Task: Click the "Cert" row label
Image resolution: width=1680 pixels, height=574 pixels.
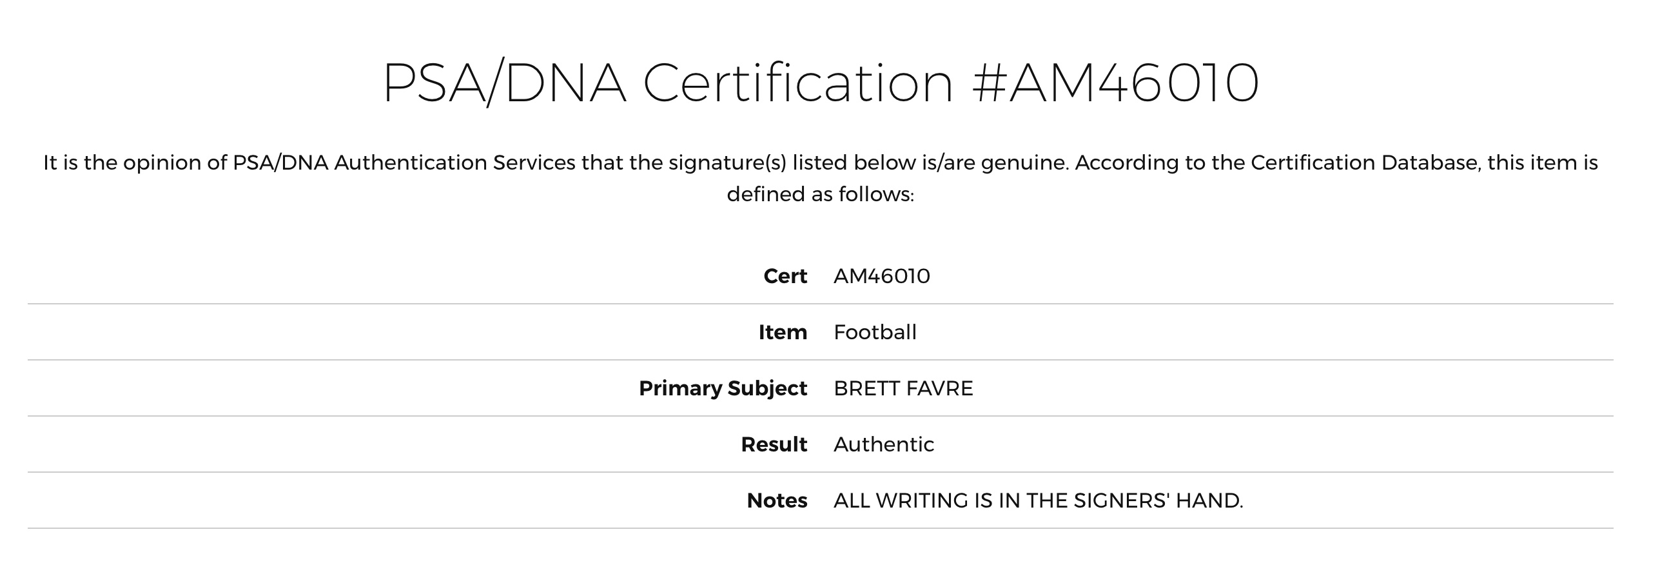Action: tap(785, 276)
